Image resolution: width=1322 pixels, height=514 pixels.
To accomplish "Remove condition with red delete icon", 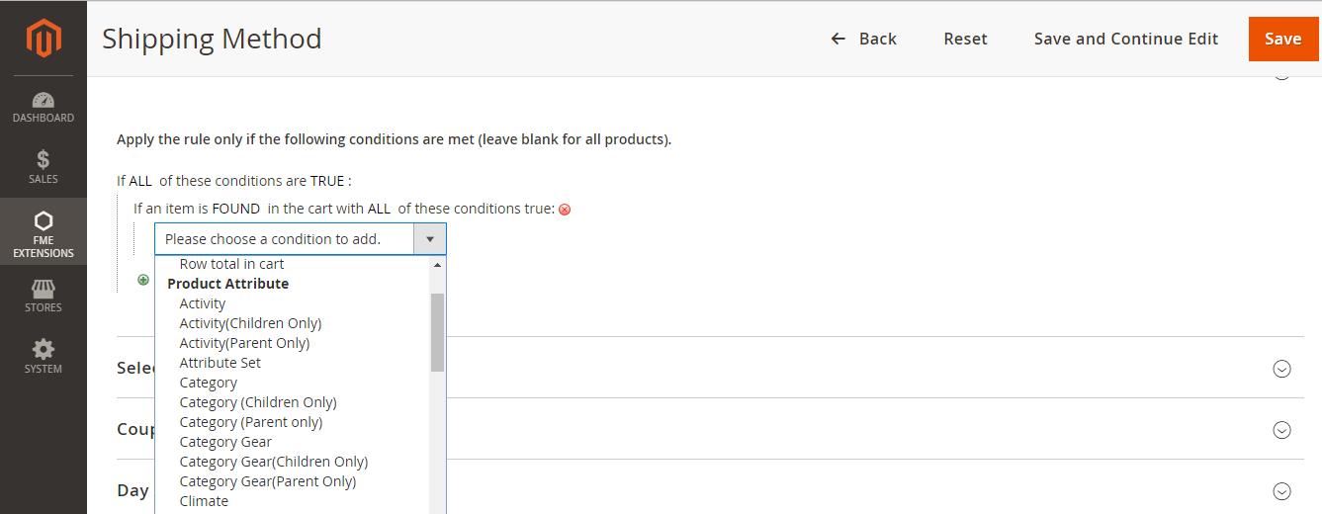I will point(565,210).
